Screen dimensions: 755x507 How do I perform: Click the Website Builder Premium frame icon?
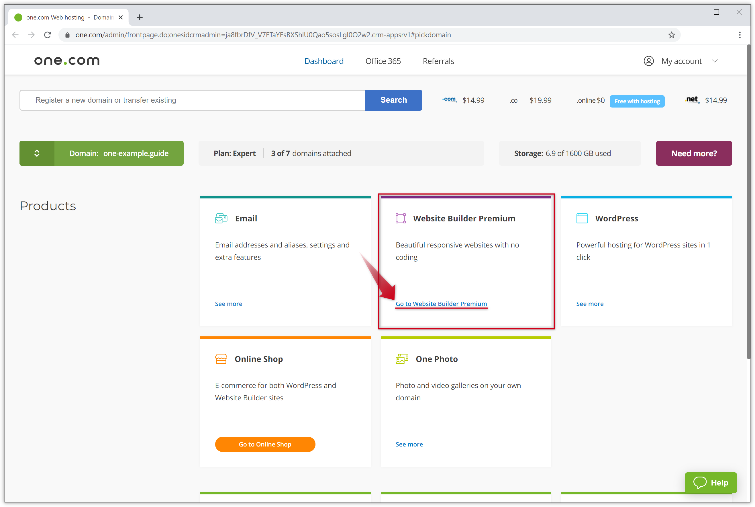(401, 219)
